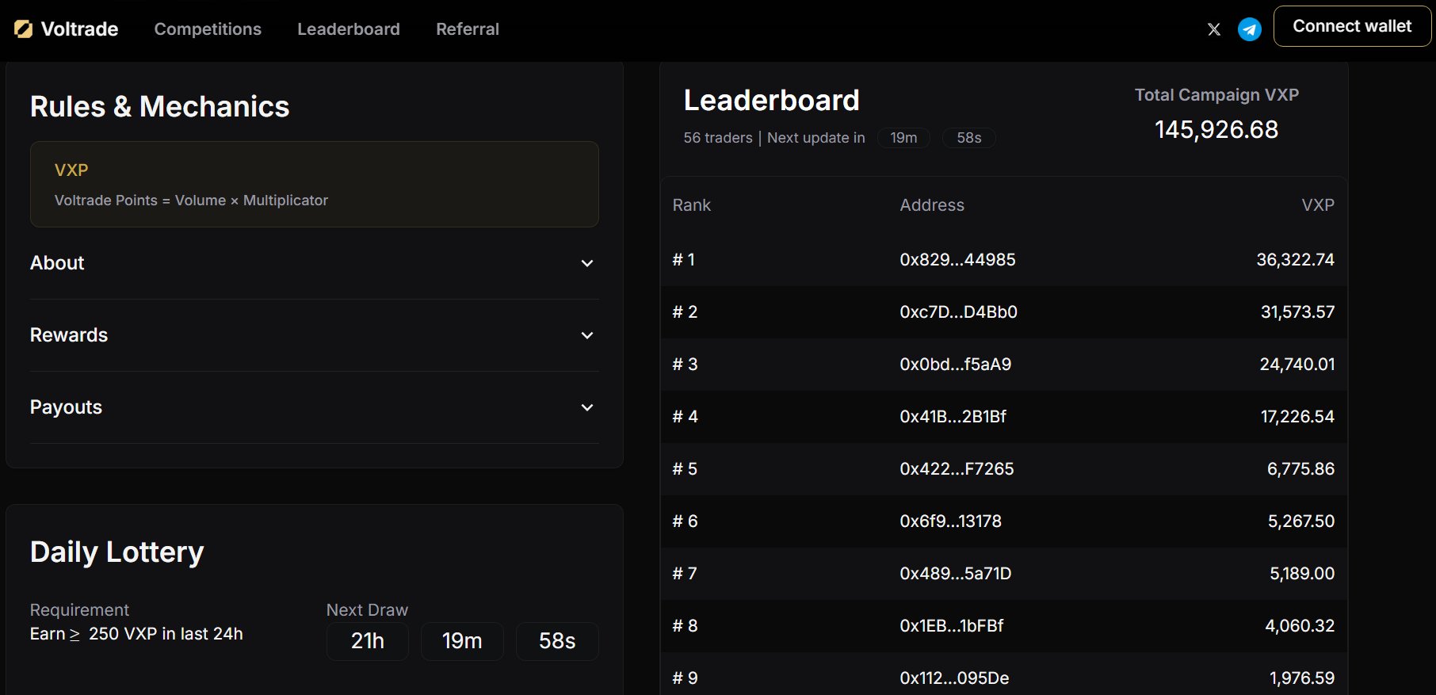Open the X (Twitter) social link
Image resolution: width=1436 pixels, height=695 pixels.
1214,29
